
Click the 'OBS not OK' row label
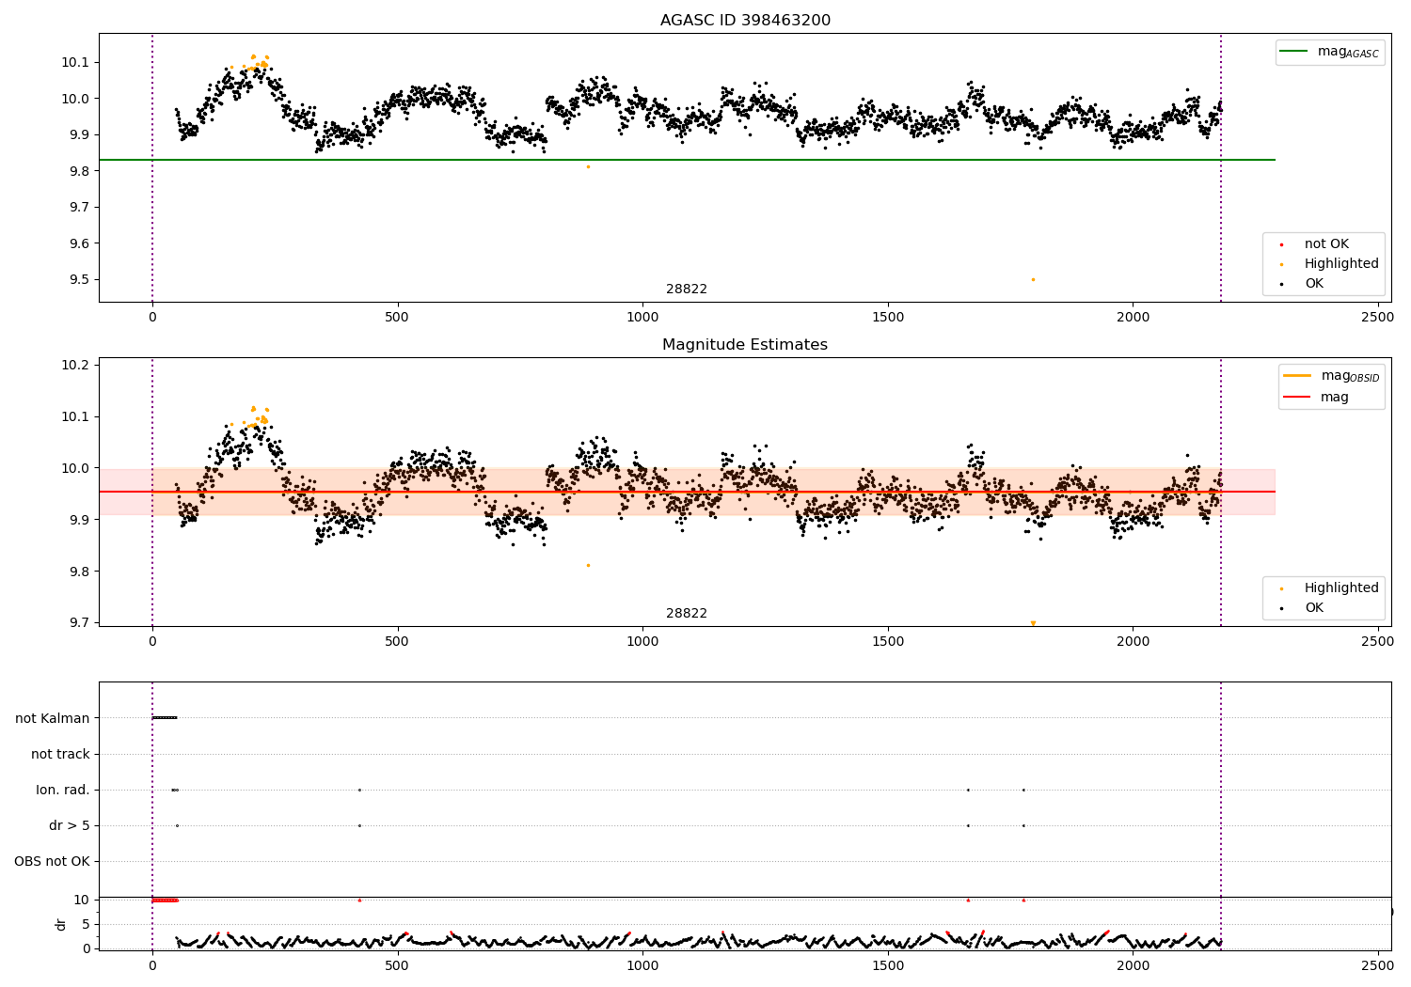coord(53,861)
